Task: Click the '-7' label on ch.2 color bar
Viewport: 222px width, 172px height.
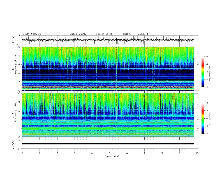Action: (x=207, y=134)
